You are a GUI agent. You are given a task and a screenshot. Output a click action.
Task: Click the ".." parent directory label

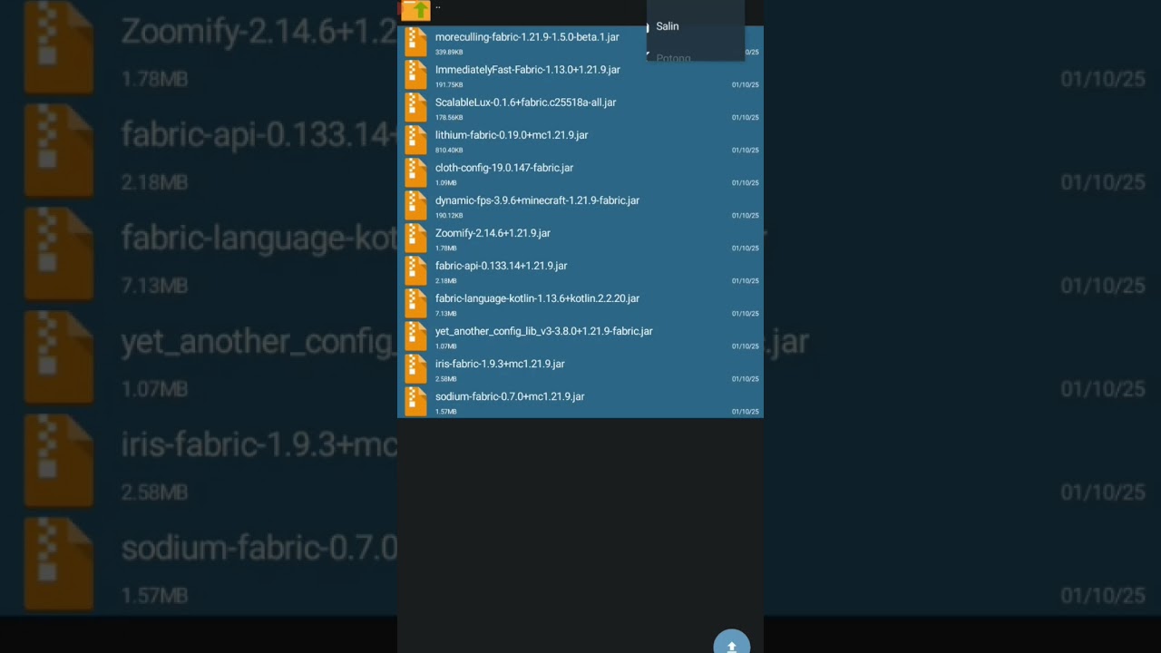(x=438, y=7)
